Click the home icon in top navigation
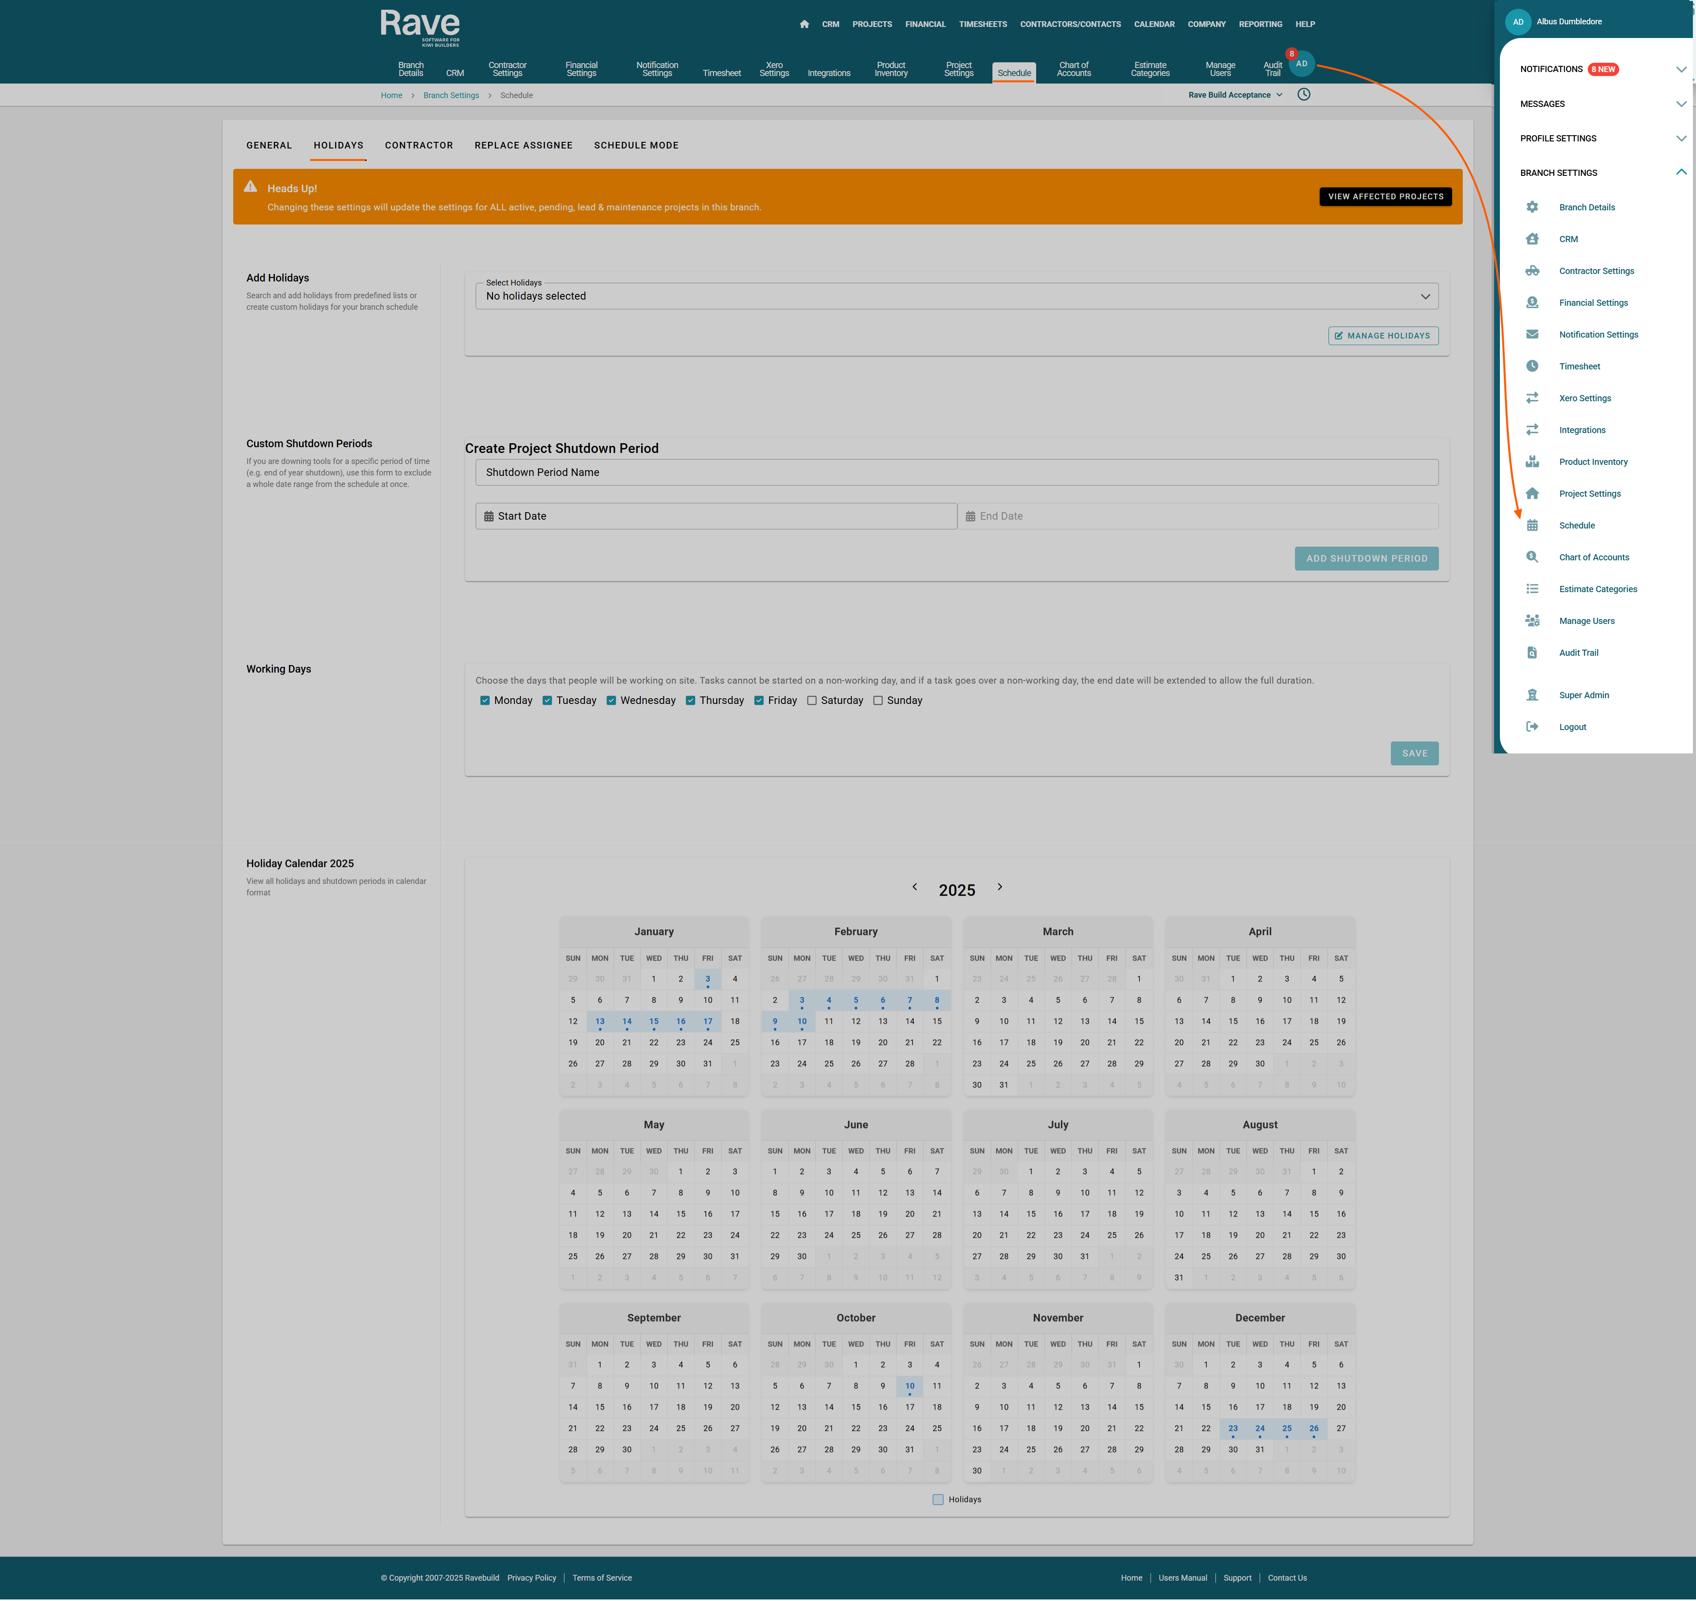Screen dimensions: 1696x1601 (x=804, y=24)
